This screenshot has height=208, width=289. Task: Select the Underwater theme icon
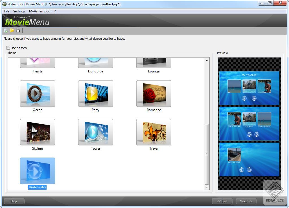pos(38,171)
